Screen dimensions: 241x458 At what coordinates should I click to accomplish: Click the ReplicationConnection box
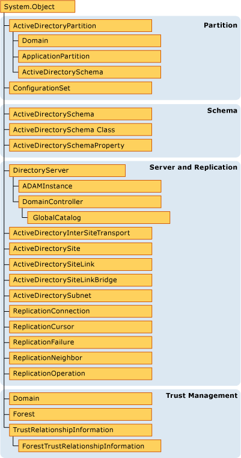click(81, 311)
